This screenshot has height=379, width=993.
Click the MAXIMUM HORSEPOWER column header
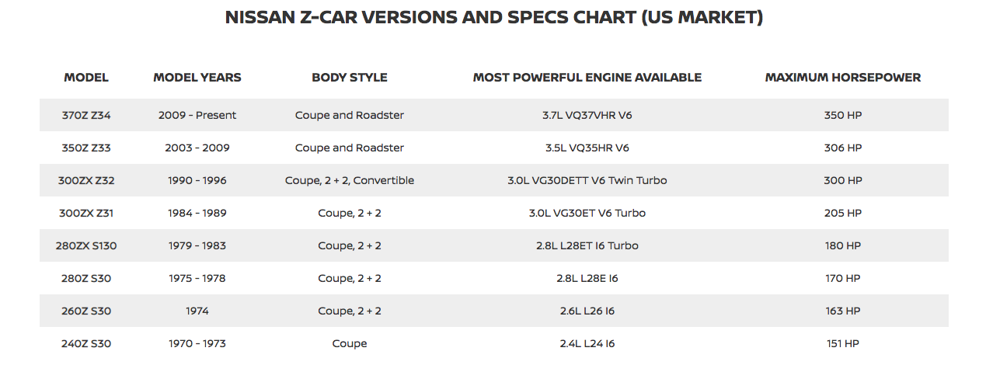[843, 78]
